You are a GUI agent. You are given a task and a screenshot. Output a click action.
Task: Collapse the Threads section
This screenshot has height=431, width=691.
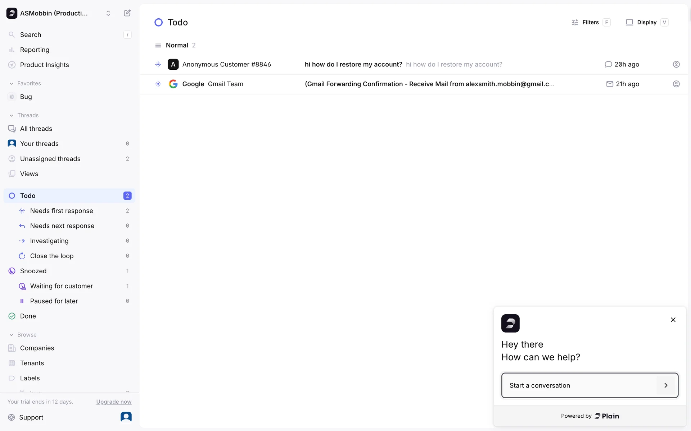(12, 115)
